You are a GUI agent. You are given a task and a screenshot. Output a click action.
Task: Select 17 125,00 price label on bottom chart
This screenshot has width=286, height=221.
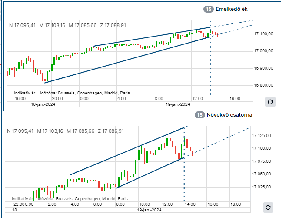[261, 136]
